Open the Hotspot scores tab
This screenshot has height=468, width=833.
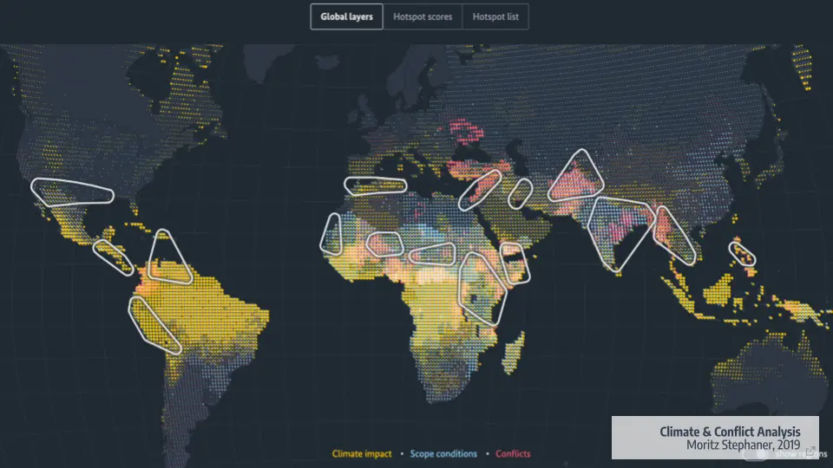pos(423,16)
